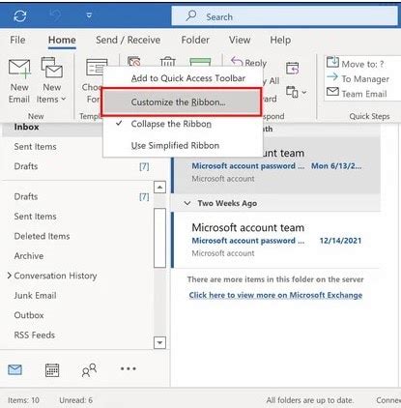Viewport: 401px width, 408px height.
Task: Run the To Manager quick step
Action: coord(358,78)
